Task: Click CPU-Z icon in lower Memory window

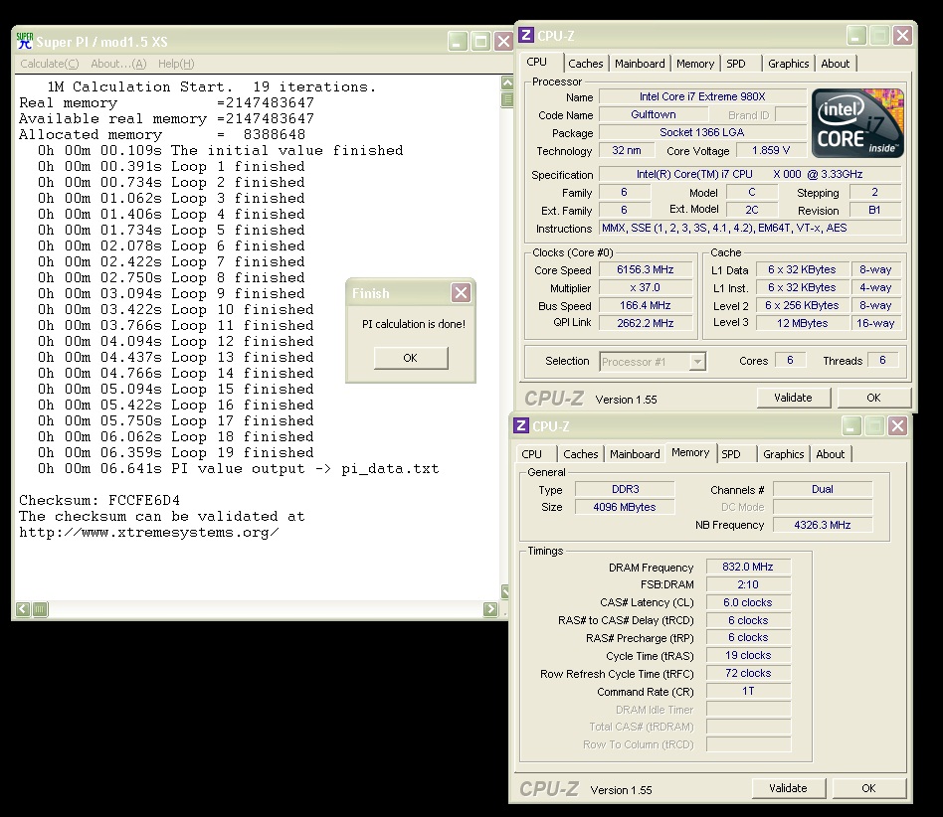Action: [521, 426]
